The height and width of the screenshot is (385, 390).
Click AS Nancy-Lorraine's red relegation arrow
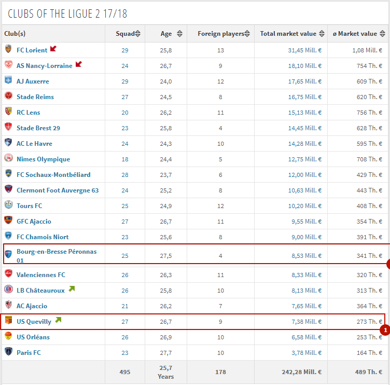(79, 64)
